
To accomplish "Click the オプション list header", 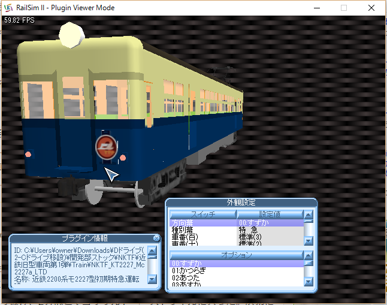I will [x=237, y=255].
